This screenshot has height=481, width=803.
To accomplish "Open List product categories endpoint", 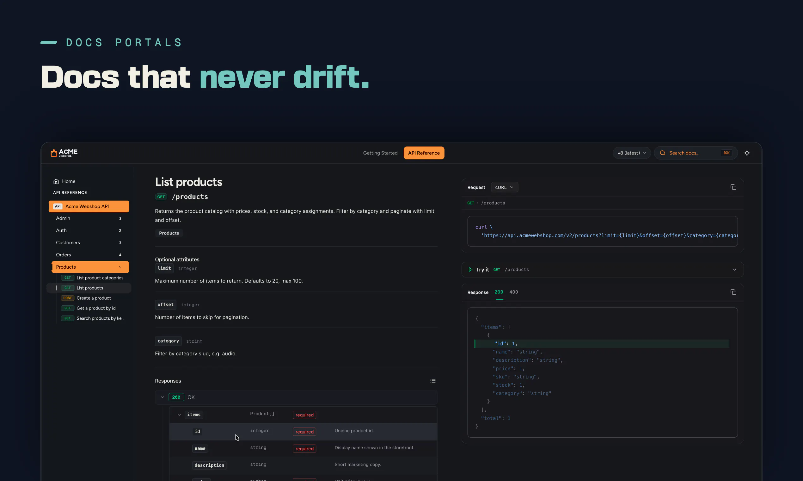I will click(93, 278).
